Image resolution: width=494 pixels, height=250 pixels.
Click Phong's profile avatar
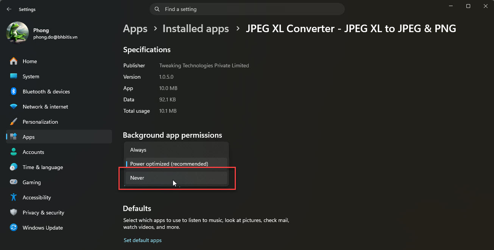[17, 33]
